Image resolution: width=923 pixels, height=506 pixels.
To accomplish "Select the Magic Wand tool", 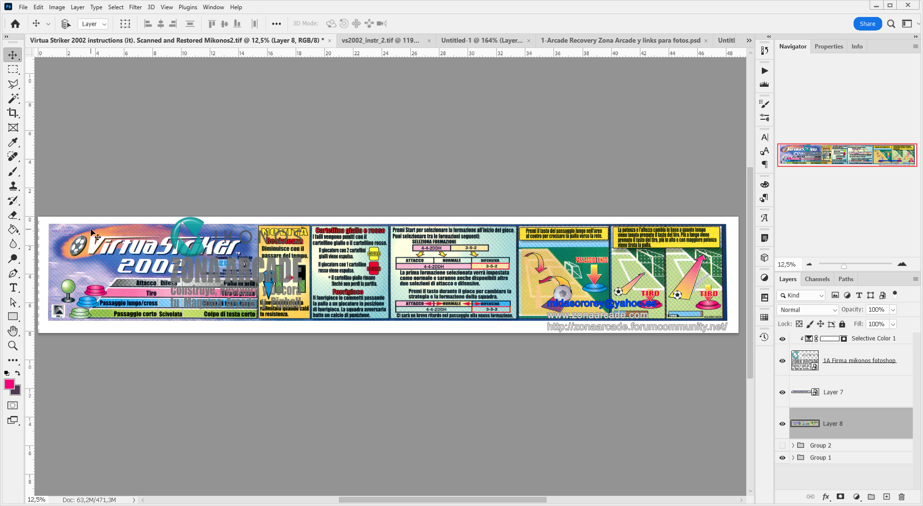I will (13, 98).
